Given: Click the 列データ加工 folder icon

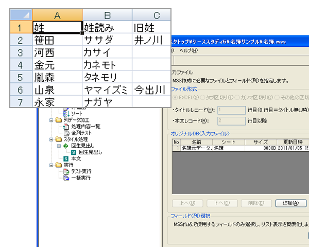Looking at the screenshot, I should (x=59, y=120).
